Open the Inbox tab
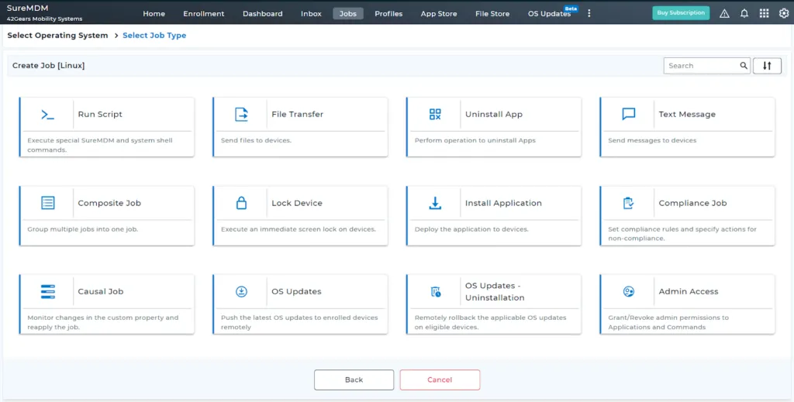Screen dimensions: 794x402 (311, 14)
